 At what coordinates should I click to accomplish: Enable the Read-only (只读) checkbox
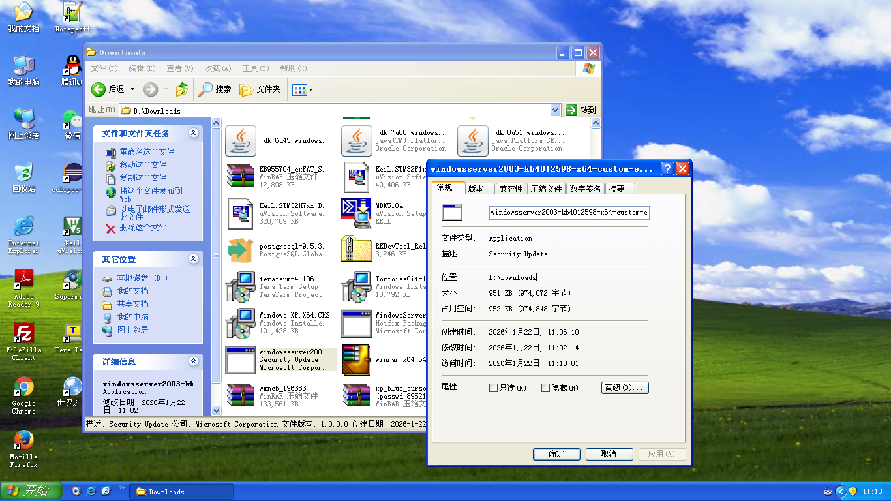tap(493, 388)
